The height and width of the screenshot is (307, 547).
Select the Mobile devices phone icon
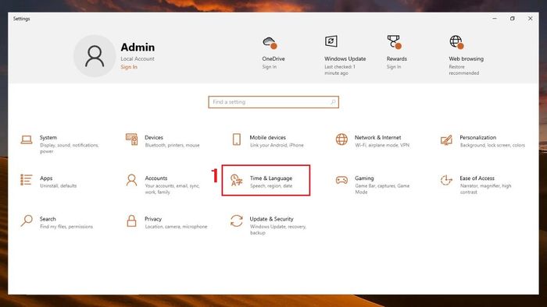tap(237, 139)
